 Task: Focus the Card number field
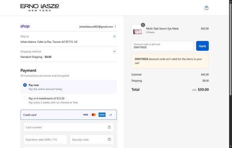[x=69, y=127]
